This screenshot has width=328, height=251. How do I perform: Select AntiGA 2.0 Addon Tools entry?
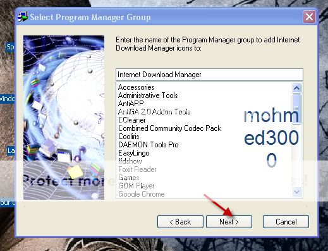[x=154, y=112]
